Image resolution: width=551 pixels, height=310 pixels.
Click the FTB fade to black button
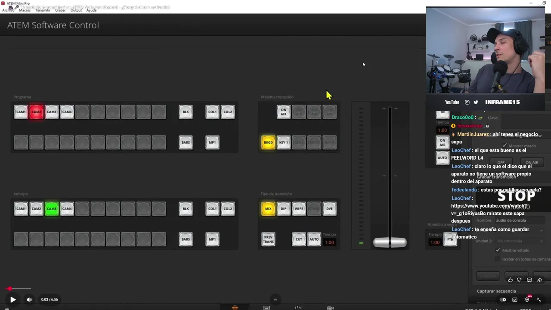pyautogui.click(x=450, y=239)
